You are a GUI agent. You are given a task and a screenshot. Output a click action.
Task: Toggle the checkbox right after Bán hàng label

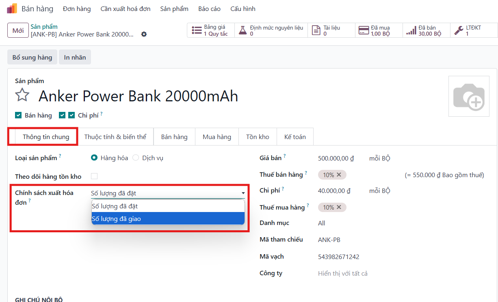pos(62,115)
